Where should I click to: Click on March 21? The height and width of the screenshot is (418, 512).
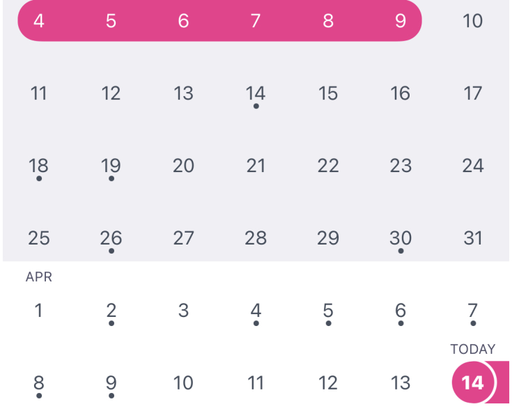tap(256, 166)
